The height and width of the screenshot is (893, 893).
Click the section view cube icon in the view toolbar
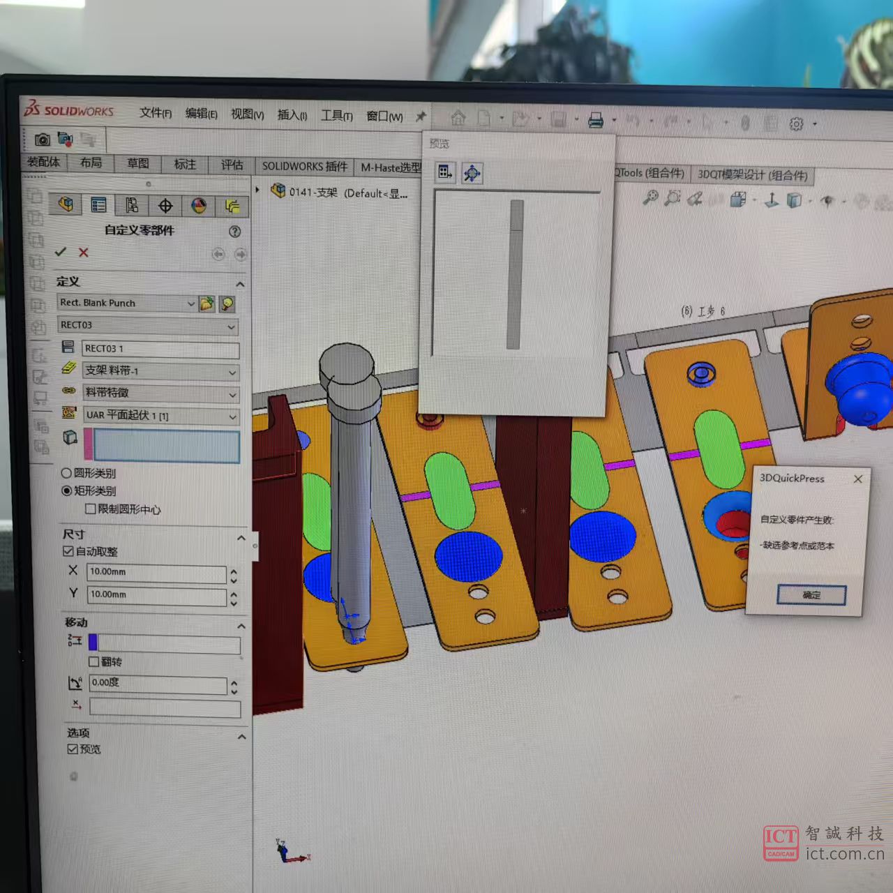pyautogui.click(x=738, y=200)
